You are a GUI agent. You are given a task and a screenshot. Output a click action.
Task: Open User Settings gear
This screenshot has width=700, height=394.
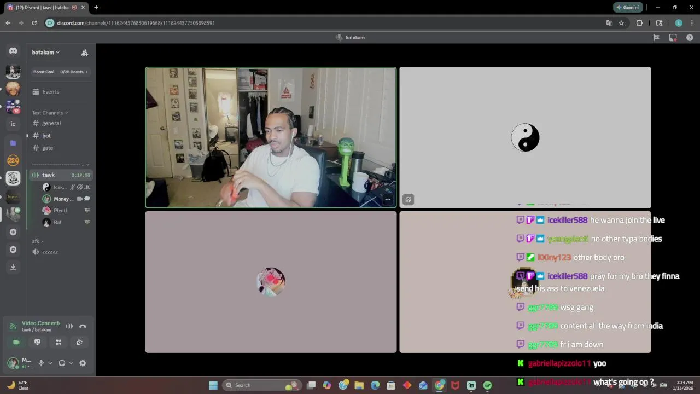pos(83,363)
